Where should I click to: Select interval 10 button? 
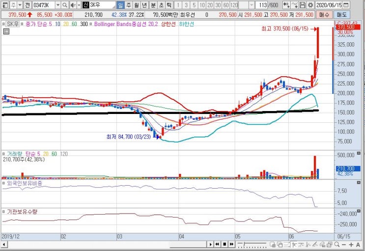pos(202,5)
